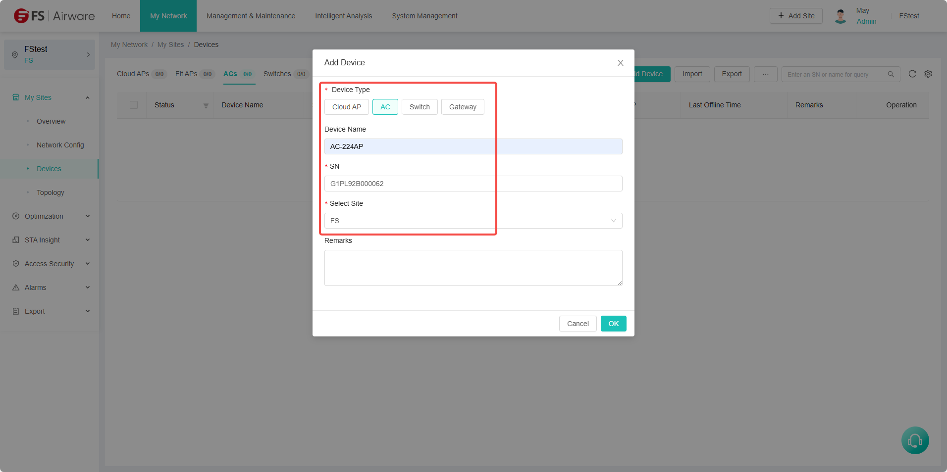
Task: Select Cloud AP device type
Action: click(x=347, y=107)
